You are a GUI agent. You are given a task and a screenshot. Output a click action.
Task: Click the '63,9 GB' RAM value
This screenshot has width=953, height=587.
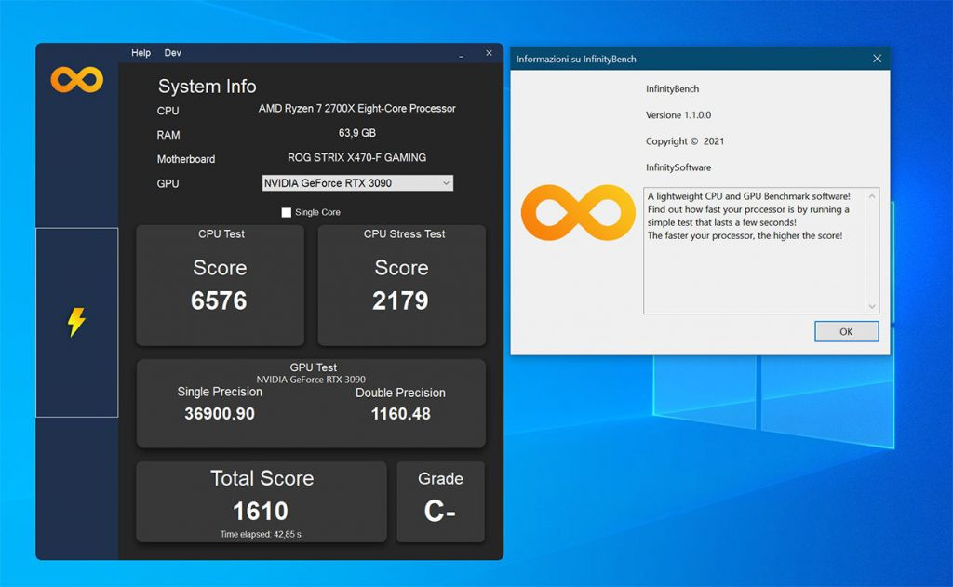pyautogui.click(x=357, y=133)
